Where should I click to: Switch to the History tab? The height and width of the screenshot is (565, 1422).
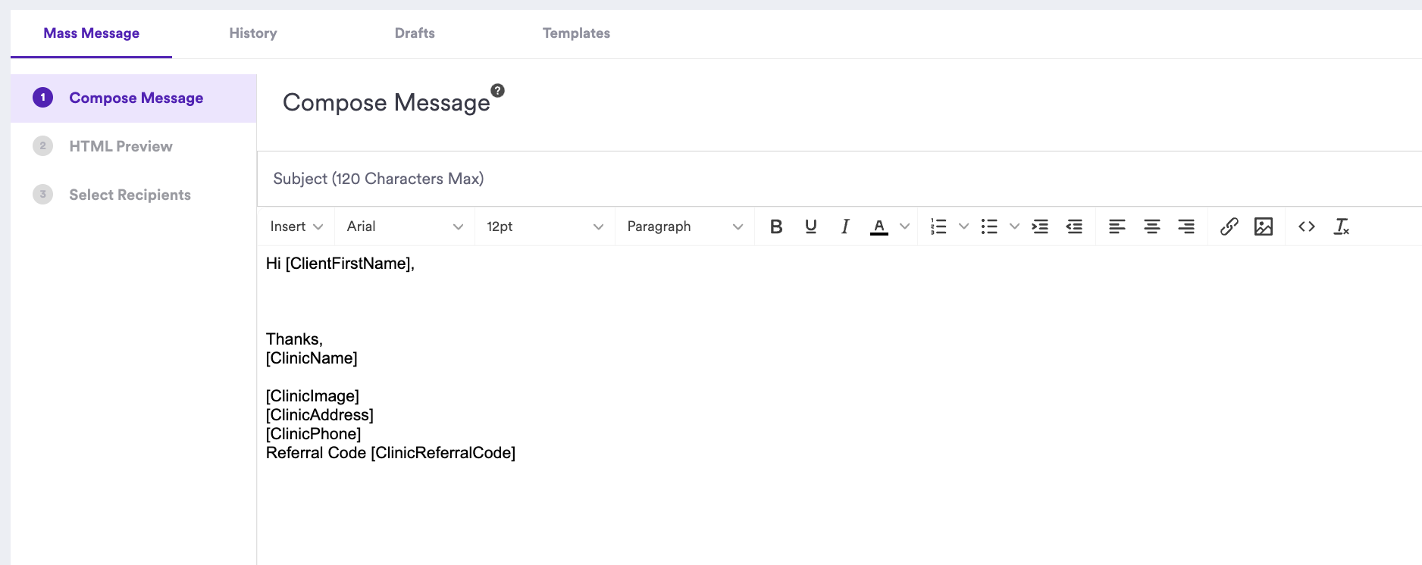(x=253, y=33)
